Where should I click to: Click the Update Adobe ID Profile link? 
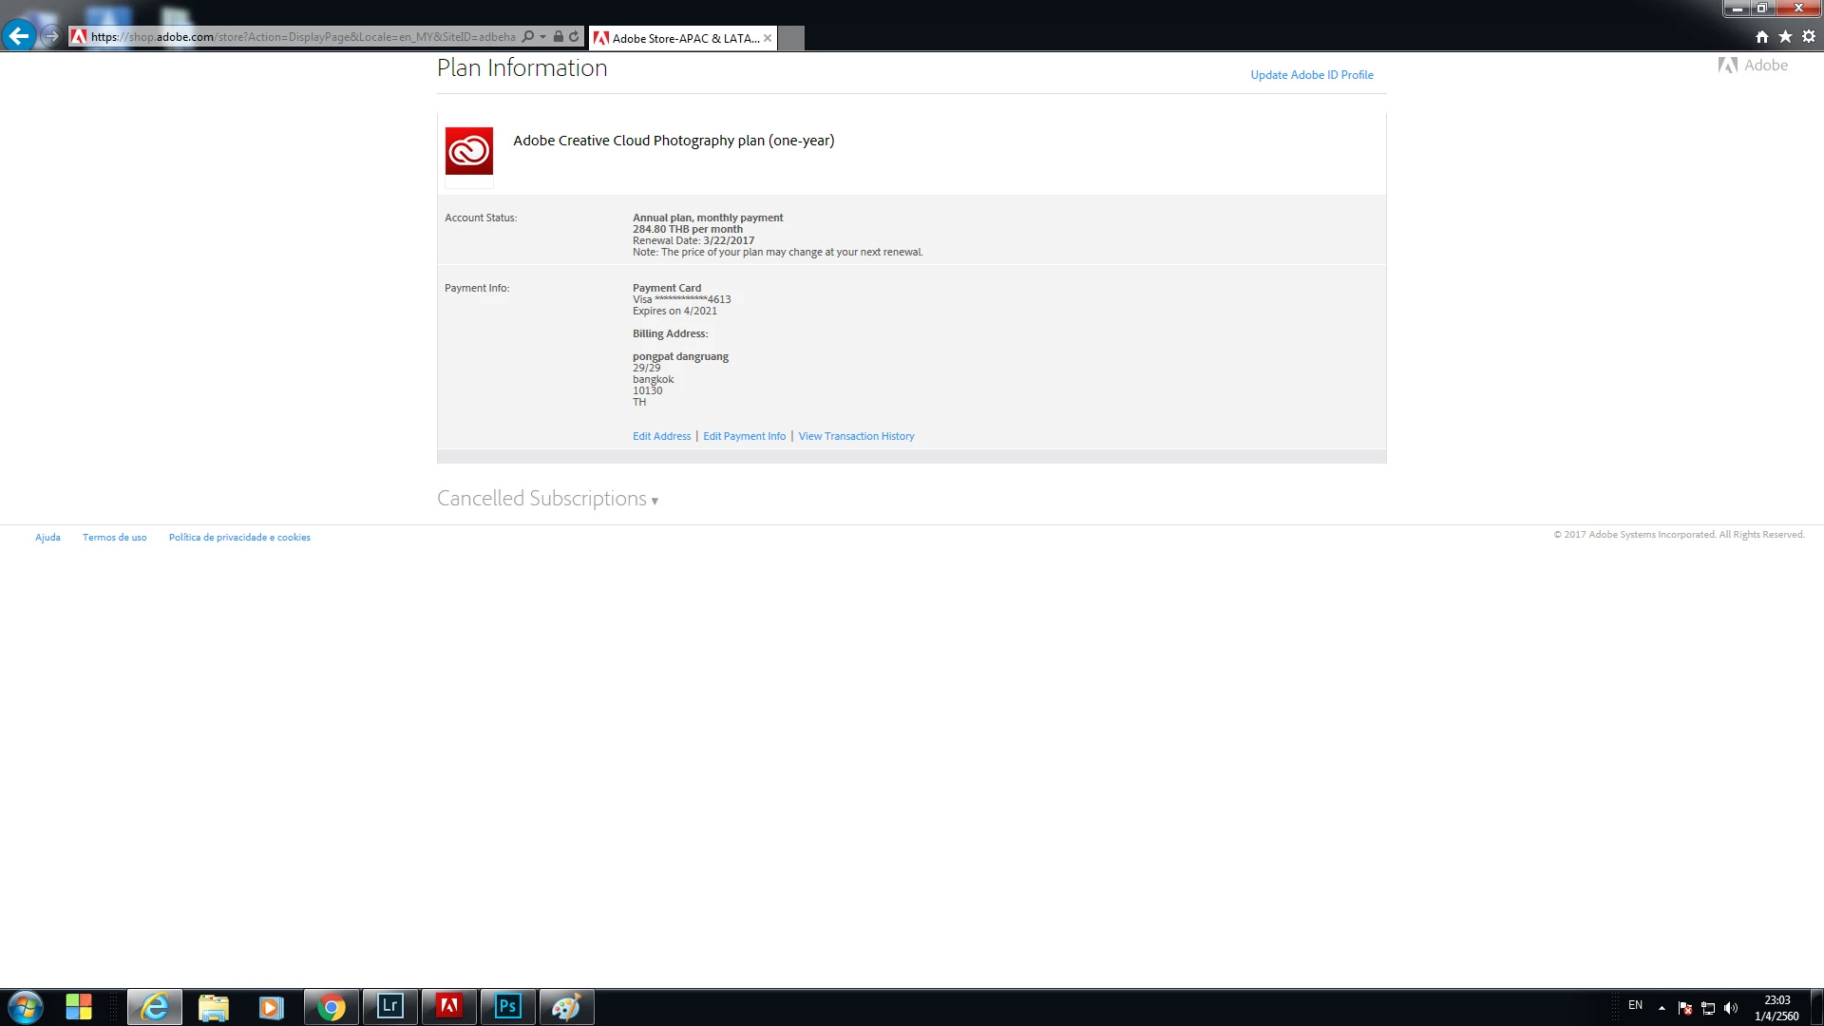1311,75
